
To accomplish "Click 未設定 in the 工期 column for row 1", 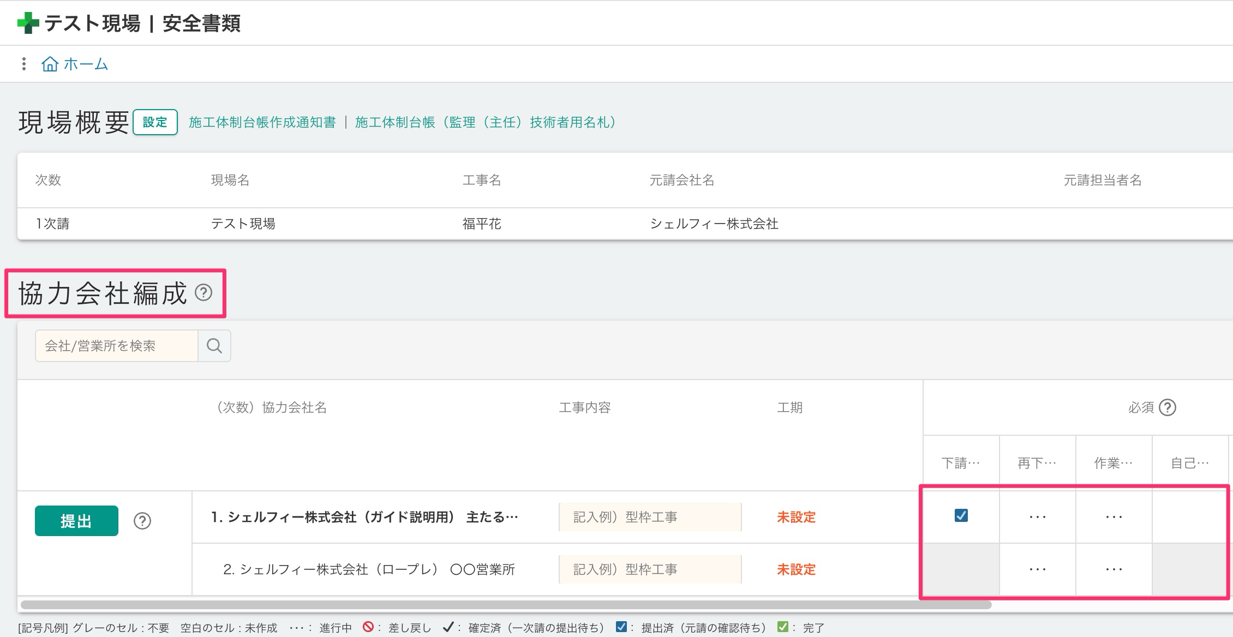I will pyautogui.click(x=795, y=518).
